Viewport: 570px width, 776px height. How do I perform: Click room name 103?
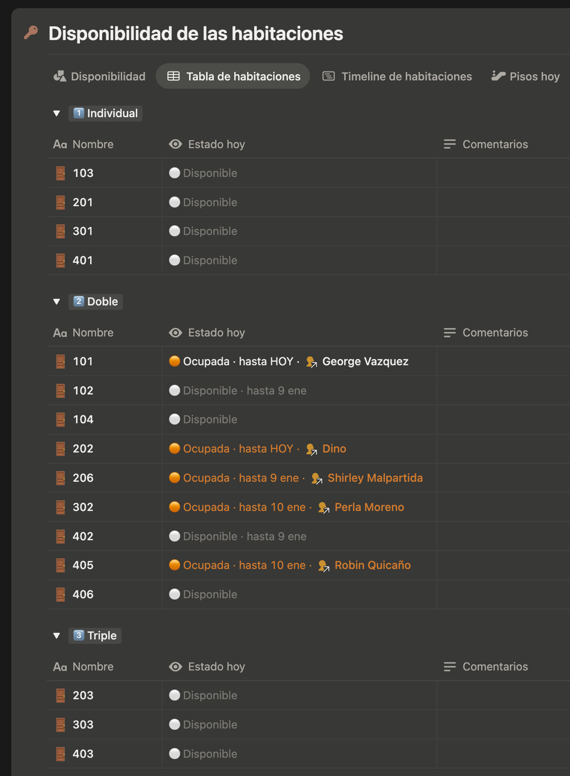[83, 173]
